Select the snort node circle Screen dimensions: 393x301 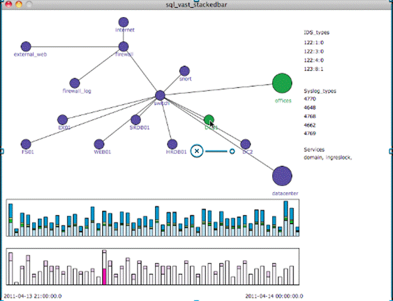click(x=185, y=71)
